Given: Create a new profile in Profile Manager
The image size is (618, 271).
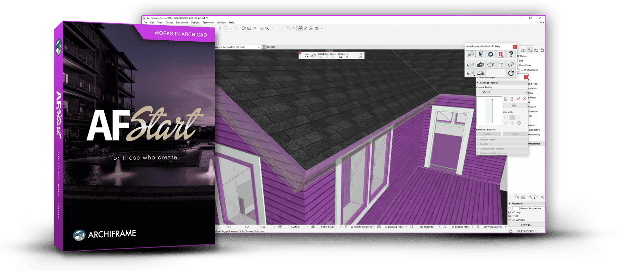Looking at the screenshot, I should [x=506, y=99].
